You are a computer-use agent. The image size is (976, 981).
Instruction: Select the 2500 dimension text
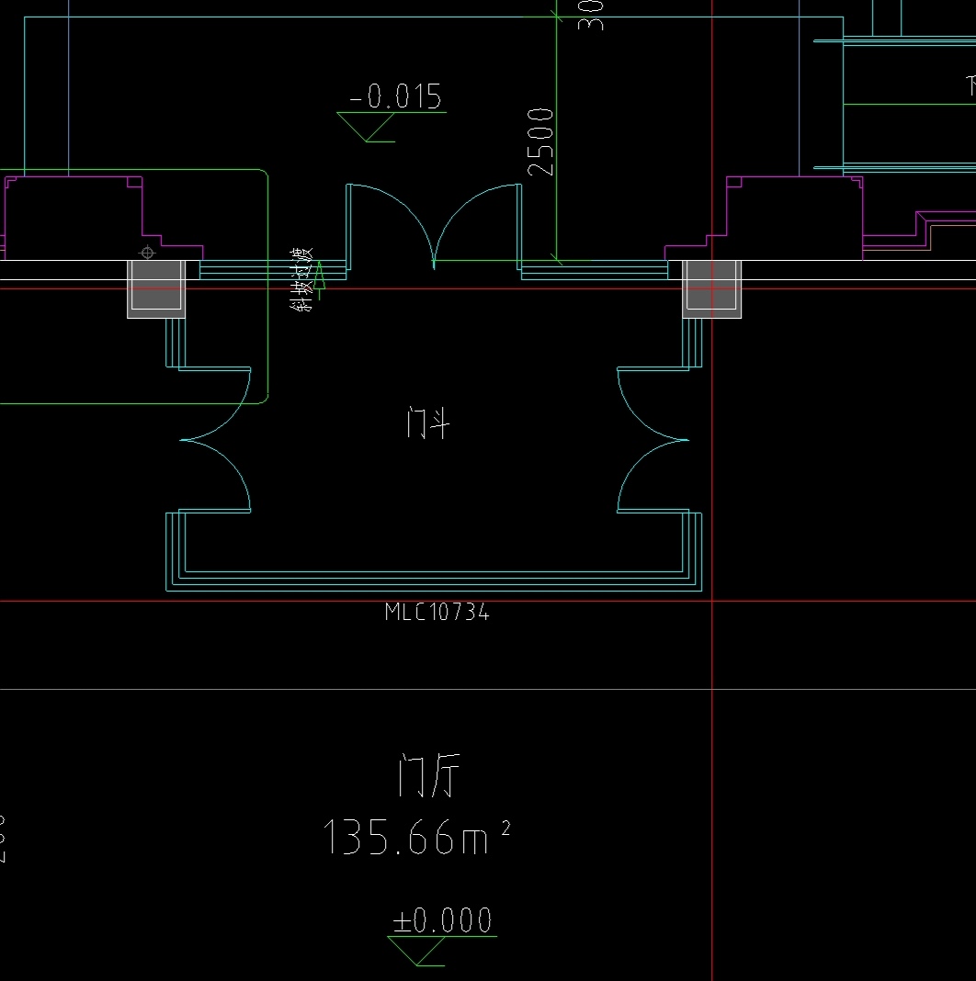(x=540, y=142)
